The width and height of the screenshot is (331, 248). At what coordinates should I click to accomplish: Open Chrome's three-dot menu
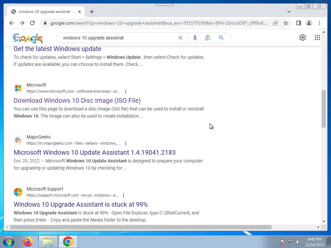319,23
